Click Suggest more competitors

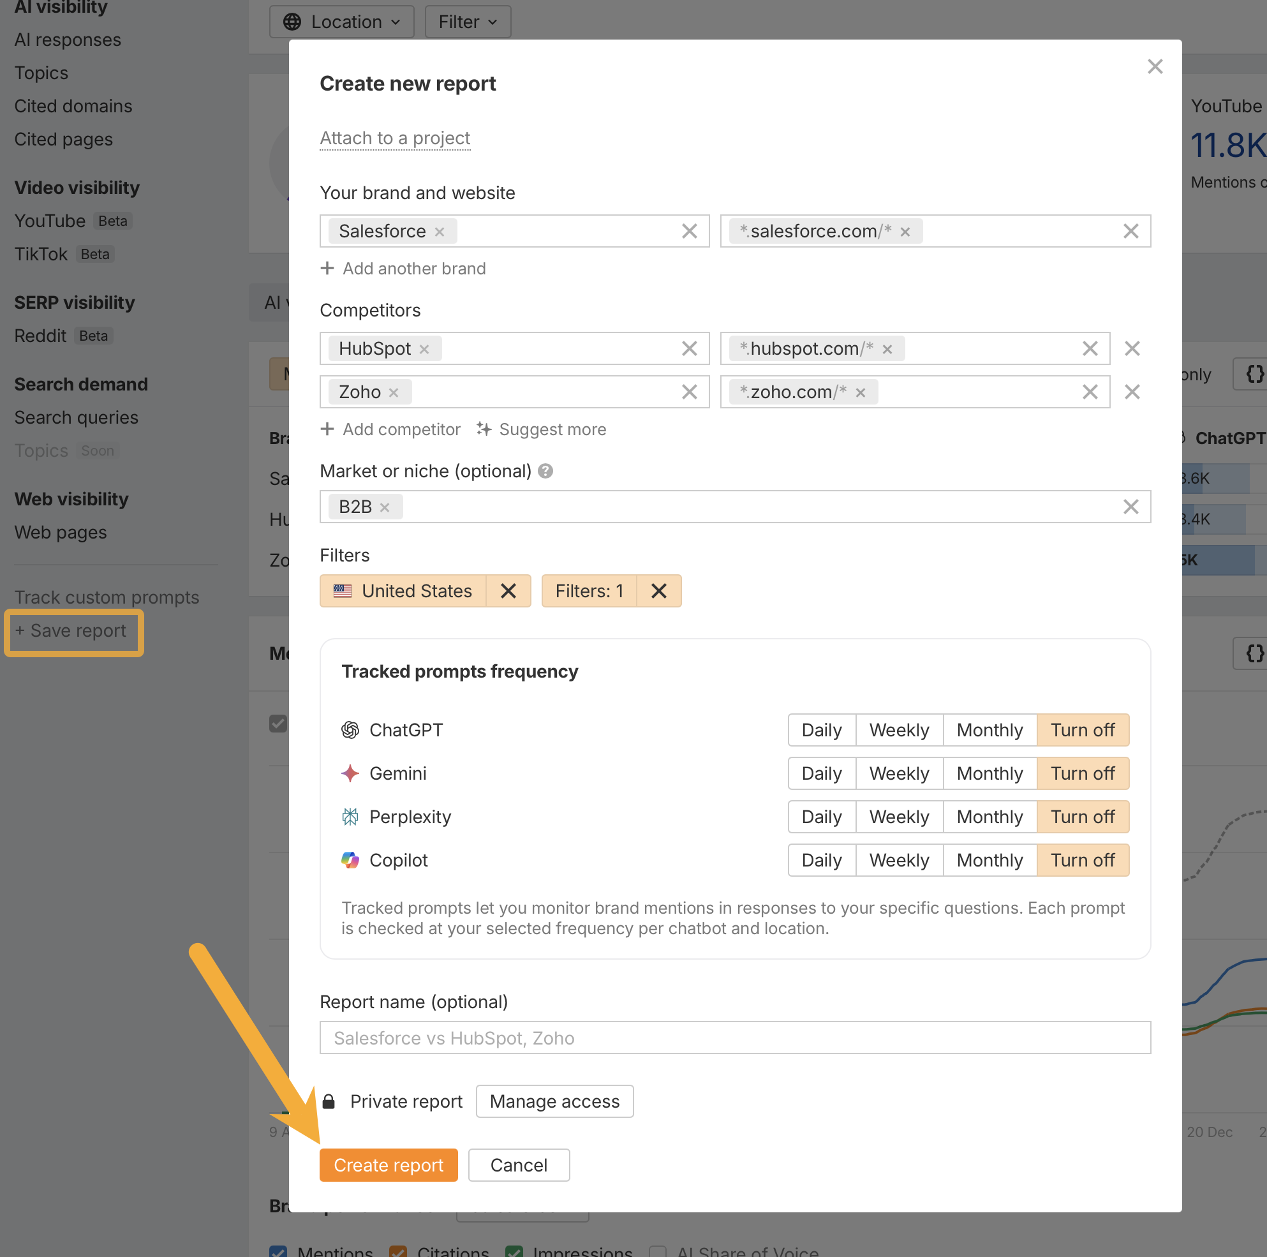(541, 429)
